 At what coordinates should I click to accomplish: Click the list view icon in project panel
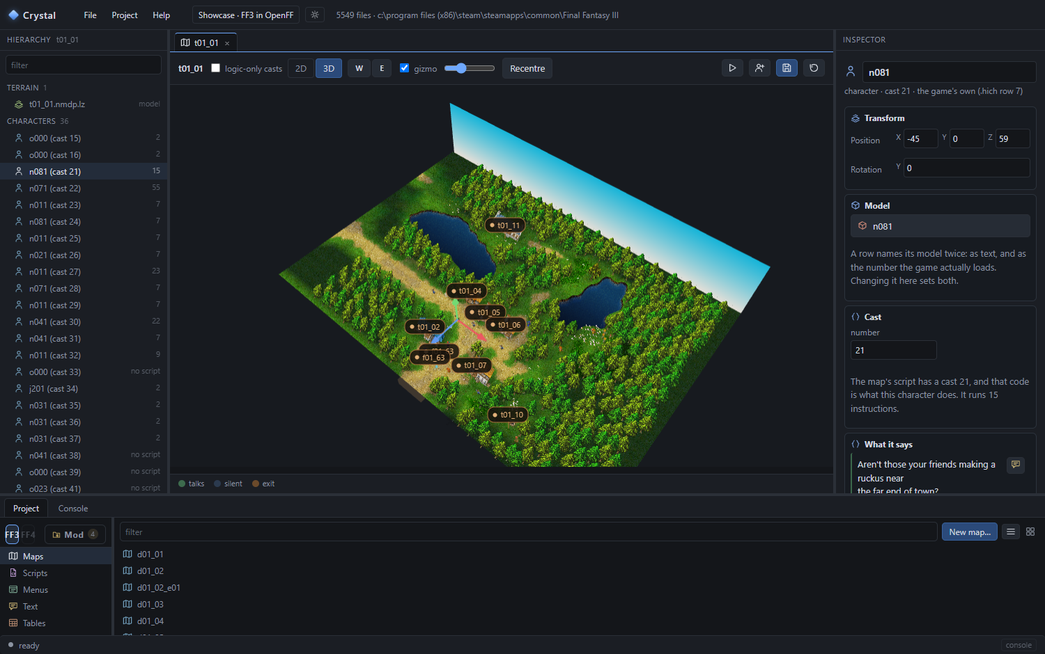pyautogui.click(x=1011, y=532)
